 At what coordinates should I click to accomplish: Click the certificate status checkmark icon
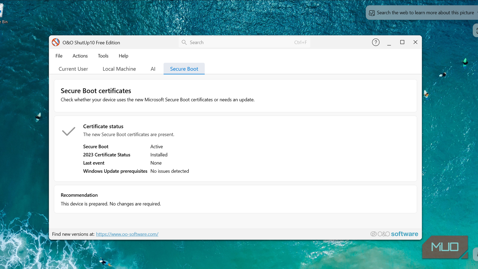pyautogui.click(x=68, y=131)
